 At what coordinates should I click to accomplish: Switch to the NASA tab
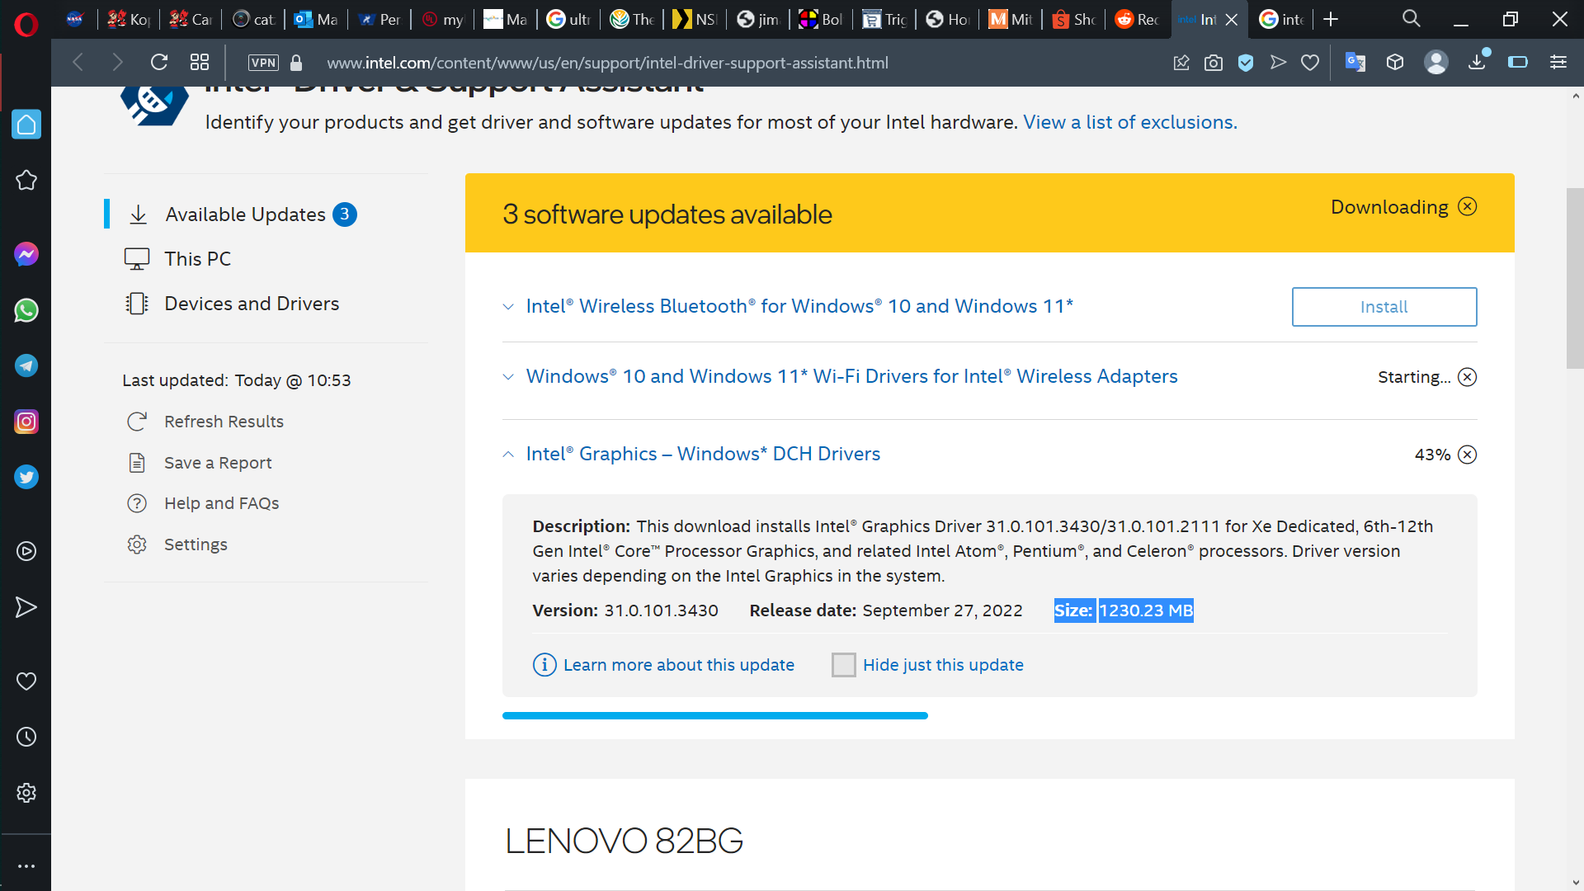[75, 19]
